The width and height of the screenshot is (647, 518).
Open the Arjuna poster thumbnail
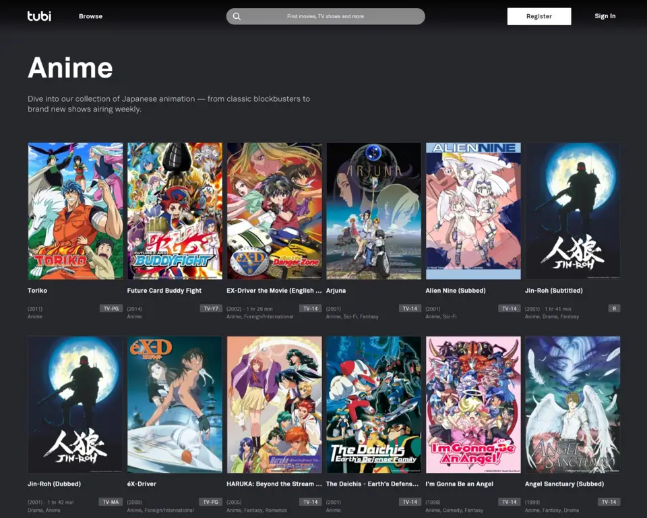coord(374,211)
